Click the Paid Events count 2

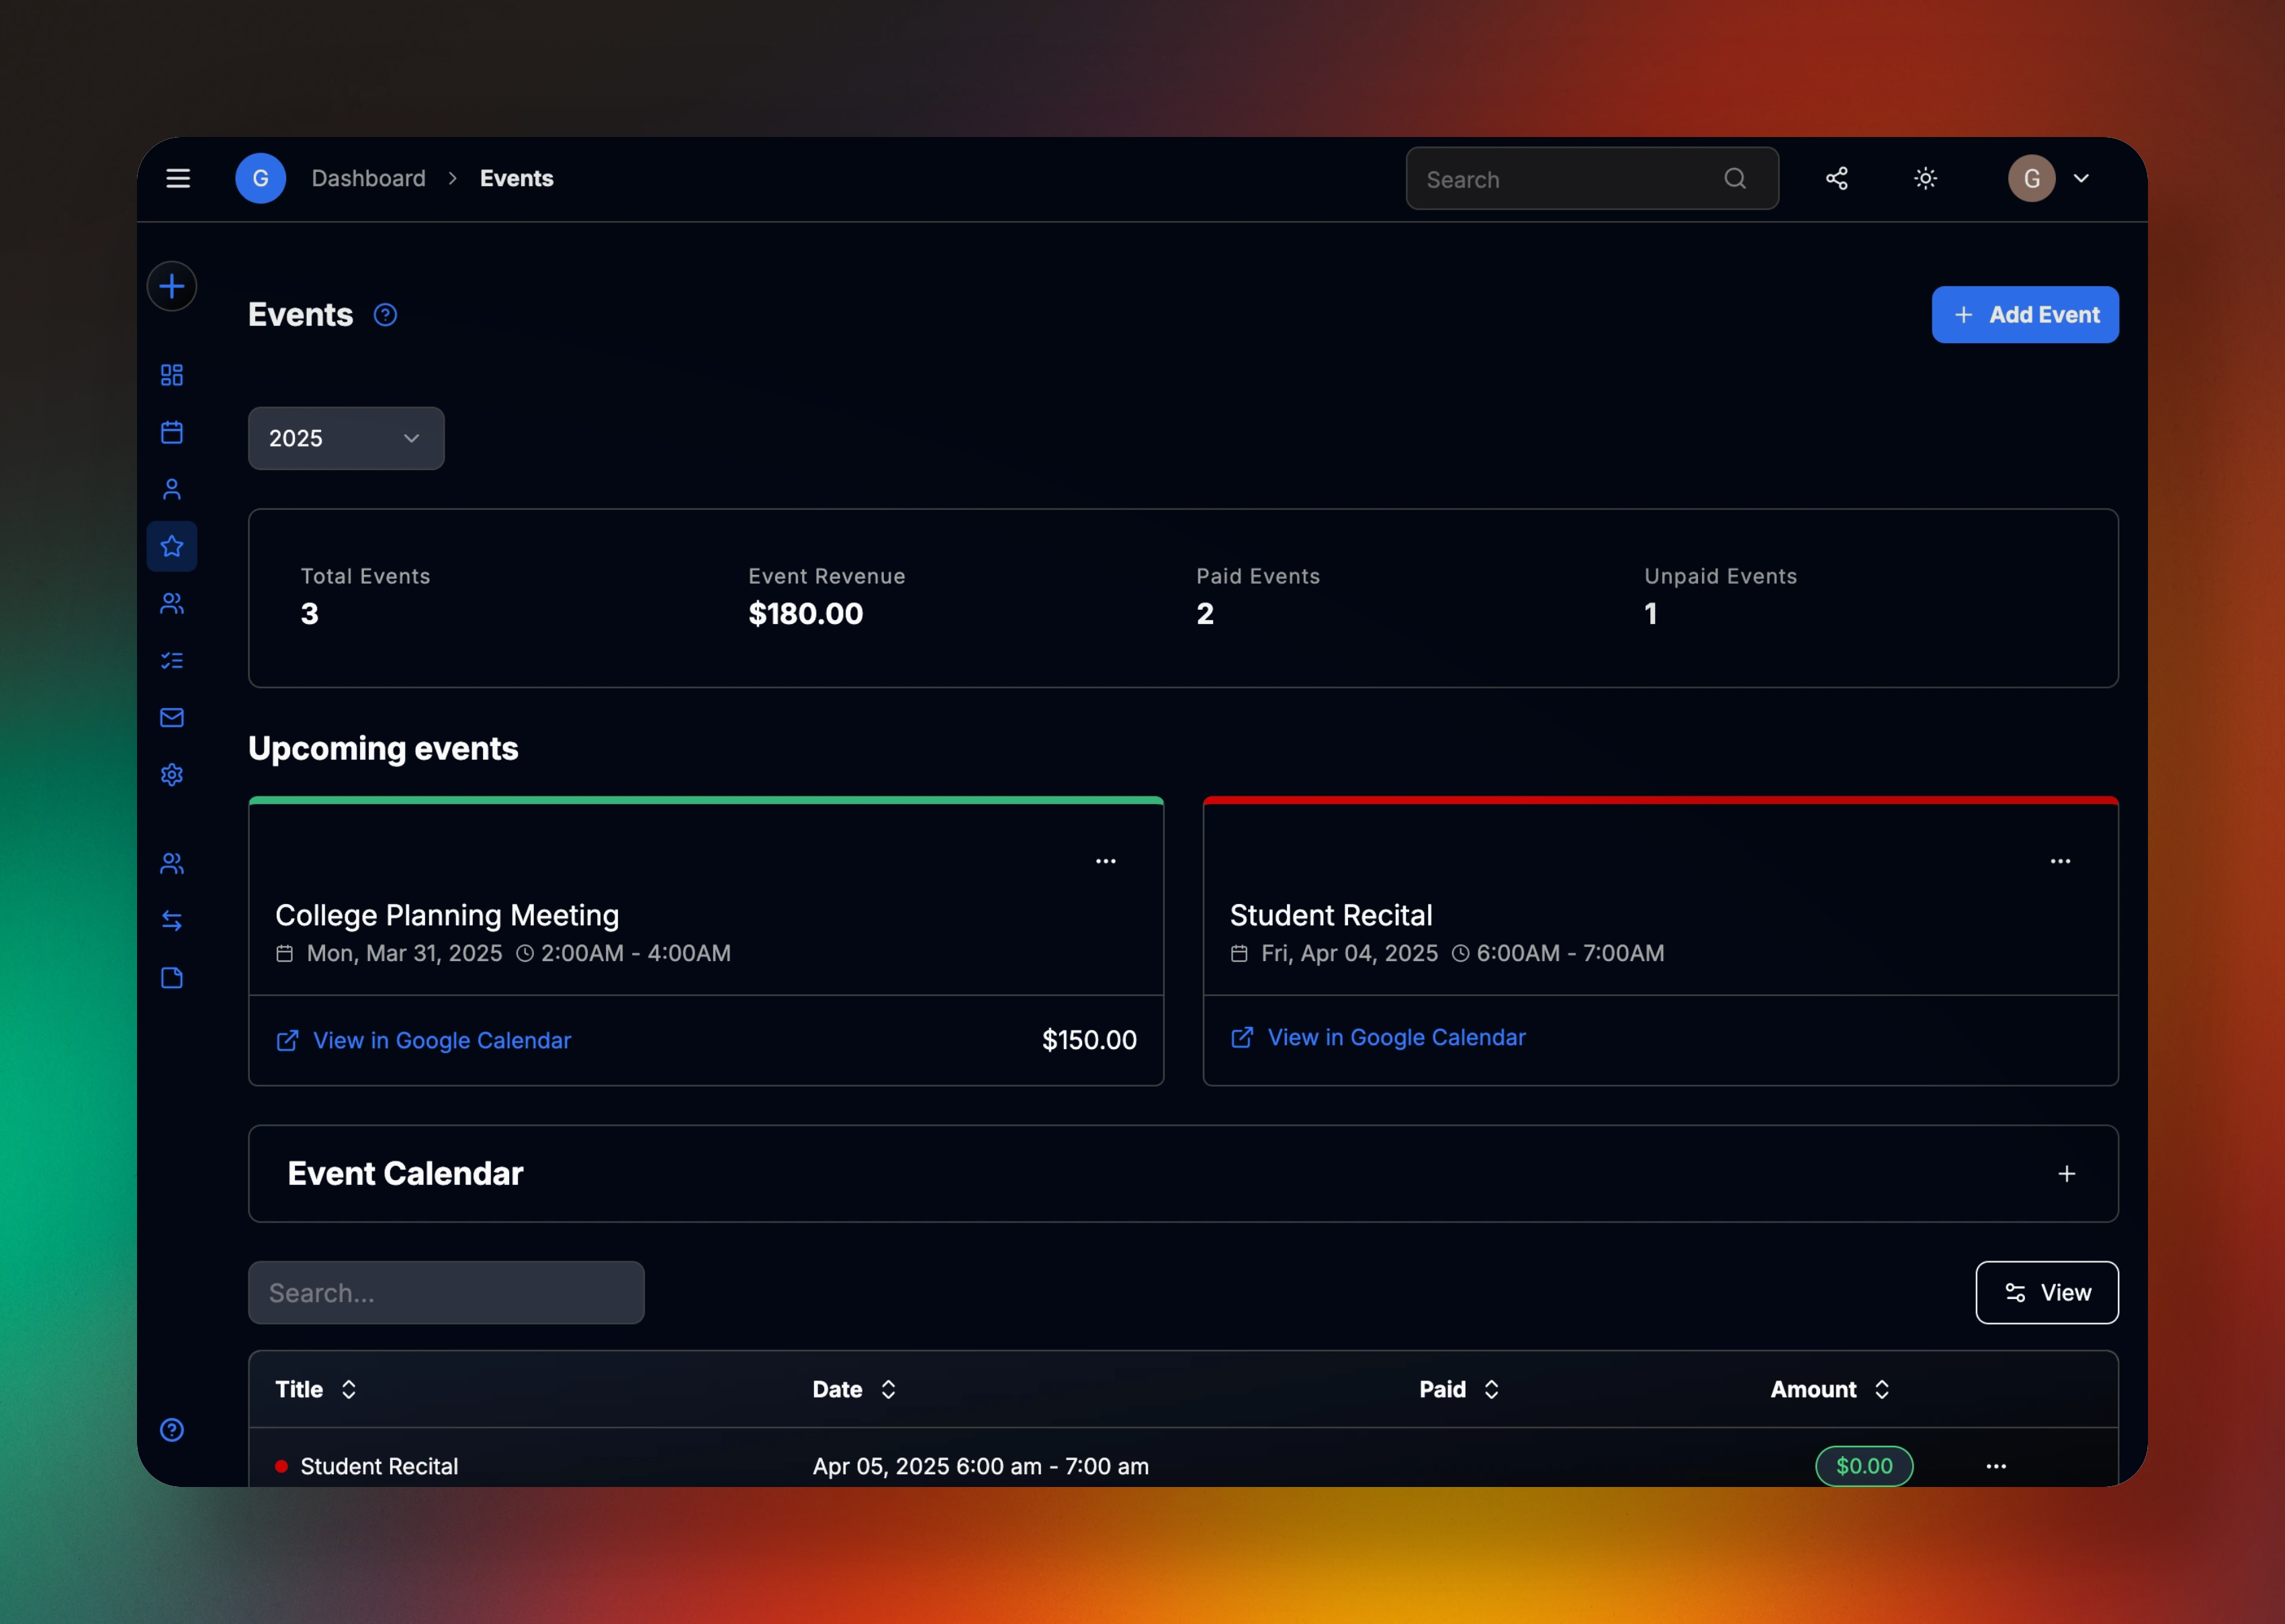[x=1205, y=613]
